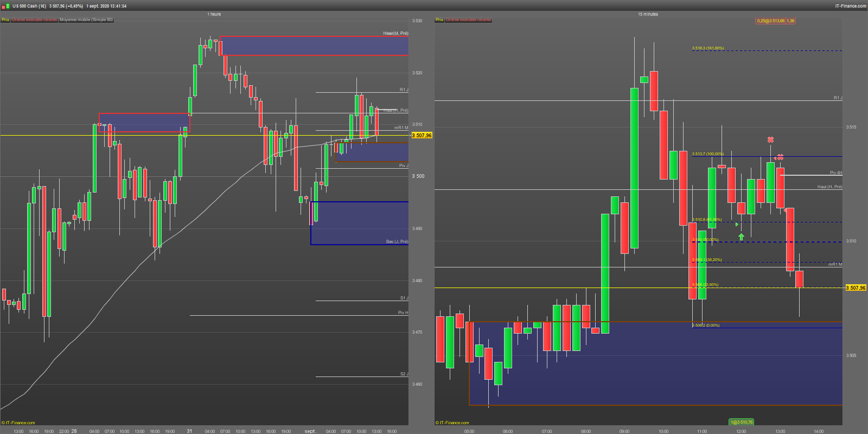
Task: Click the IT-Finance copyright link in the hourly chart
Action: (x=18, y=423)
